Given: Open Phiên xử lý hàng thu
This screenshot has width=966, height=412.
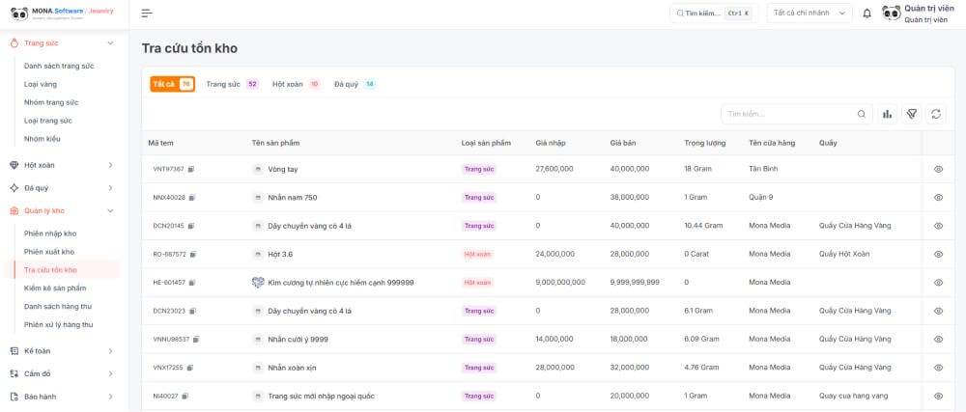Looking at the screenshot, I should tap(59, 325).
